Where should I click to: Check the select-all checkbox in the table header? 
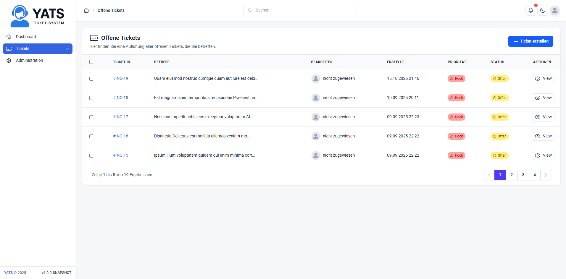(x=91, y=62)
